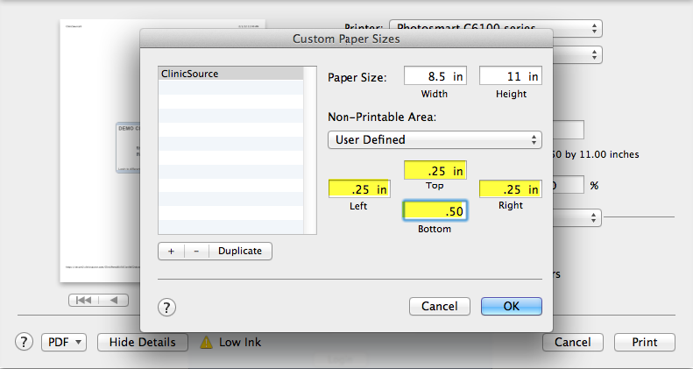Go to previous page in preview
Screen dimensions: 693x369
pos(114,300)
